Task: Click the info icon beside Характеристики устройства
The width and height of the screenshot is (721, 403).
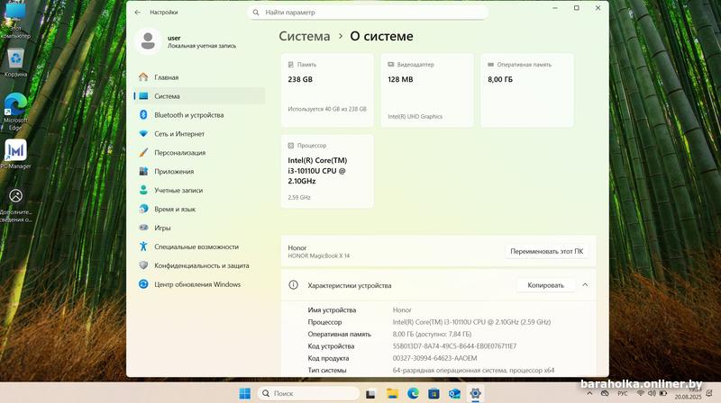Action: pos(294,285)
